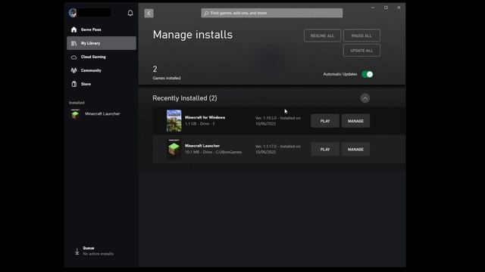
Task: Click the search magnifier icon
Action: point(206,13)
